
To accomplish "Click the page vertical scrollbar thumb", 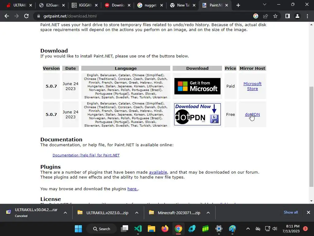I will point(311,136).
